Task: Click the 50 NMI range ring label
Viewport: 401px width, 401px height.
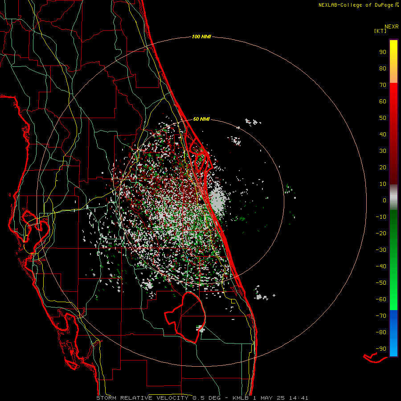Action: (x=201, y=119)
